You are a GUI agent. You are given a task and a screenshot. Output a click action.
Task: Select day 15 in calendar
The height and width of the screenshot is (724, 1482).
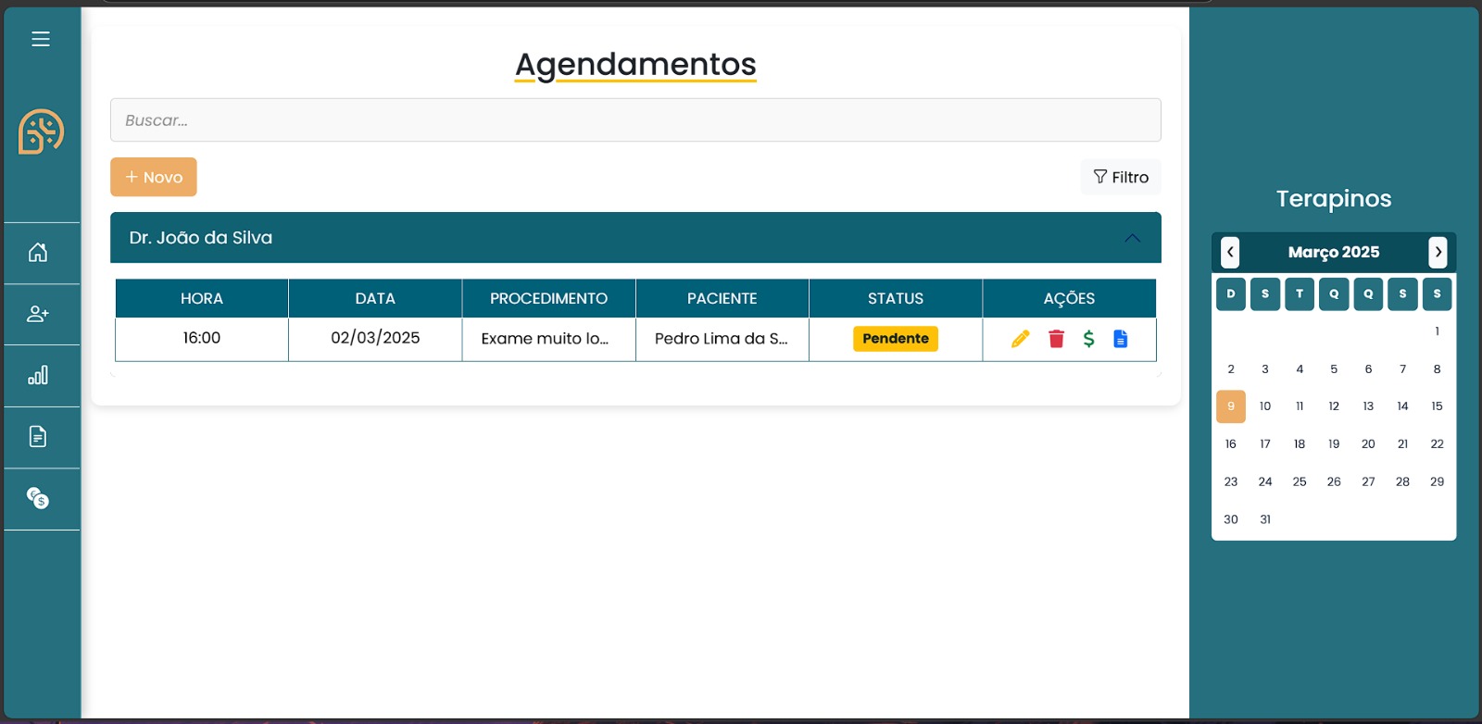(1438, 406)
